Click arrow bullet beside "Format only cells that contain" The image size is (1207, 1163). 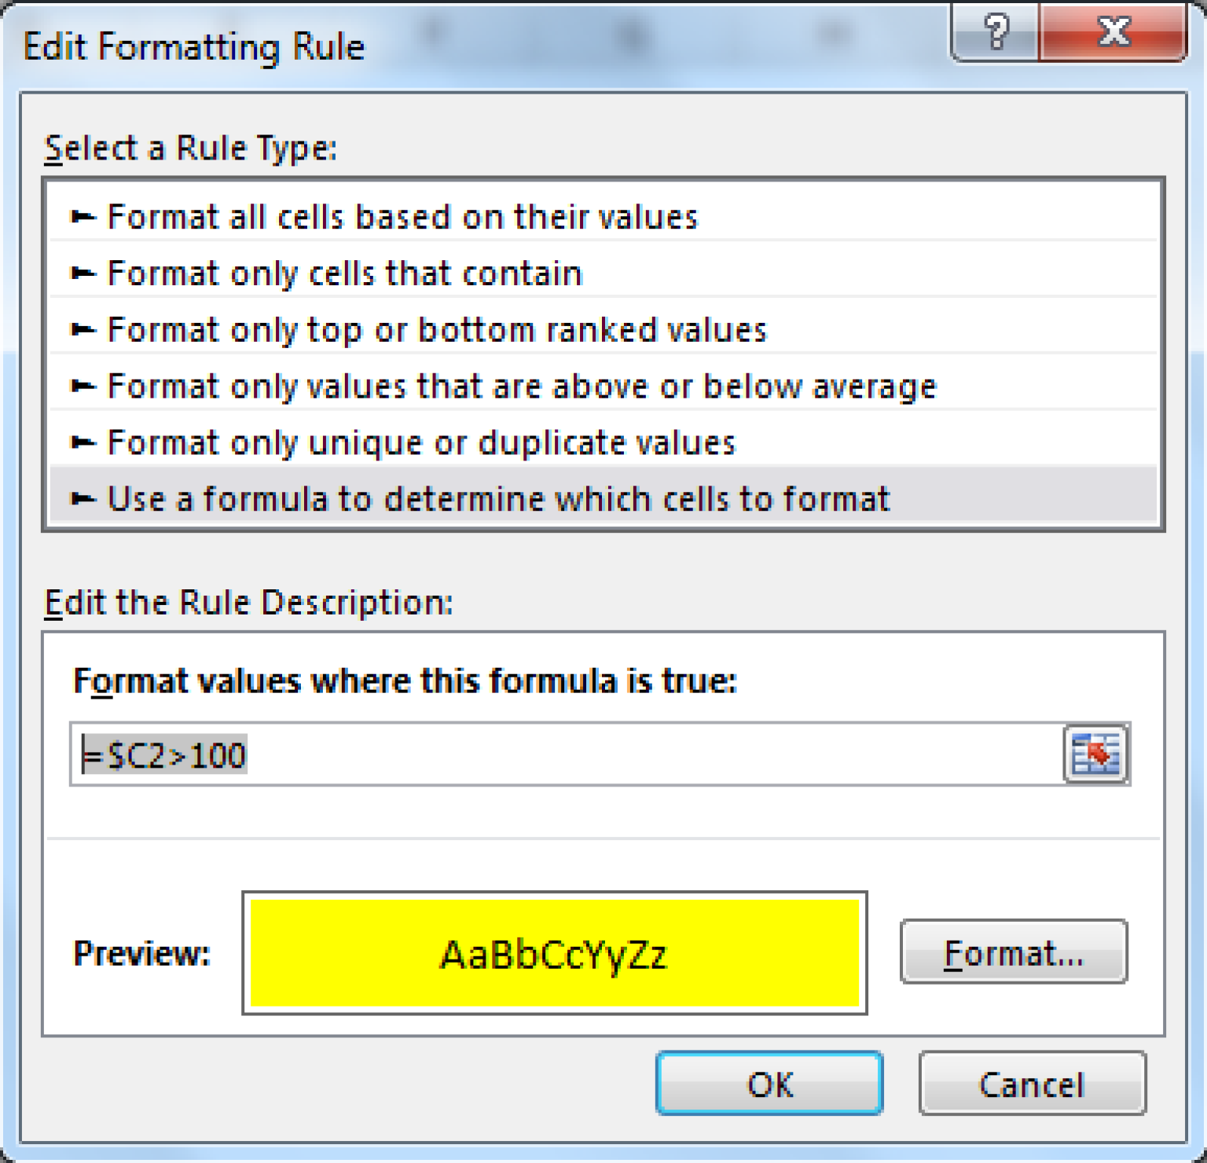point(83,273)
